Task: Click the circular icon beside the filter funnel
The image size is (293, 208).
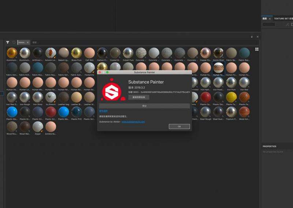Action: click(14, 42)
